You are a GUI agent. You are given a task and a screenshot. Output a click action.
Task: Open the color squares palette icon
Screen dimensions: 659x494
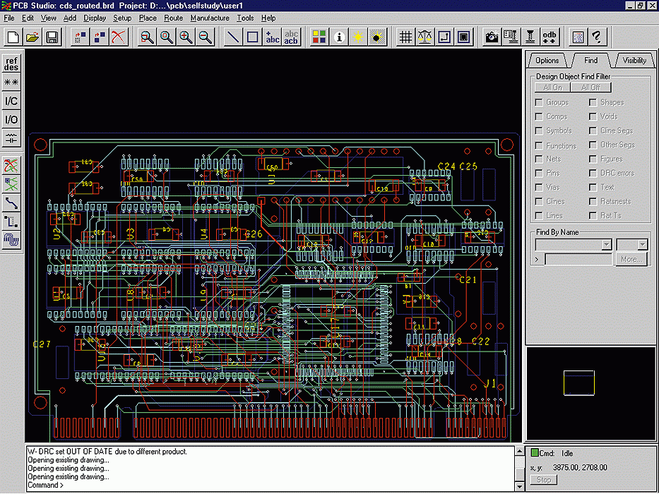[x=319, y=37]
